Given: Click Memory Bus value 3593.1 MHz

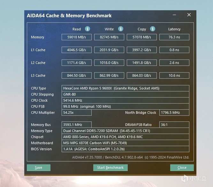Looking at the screenshot, I should [x=77, y=125].
